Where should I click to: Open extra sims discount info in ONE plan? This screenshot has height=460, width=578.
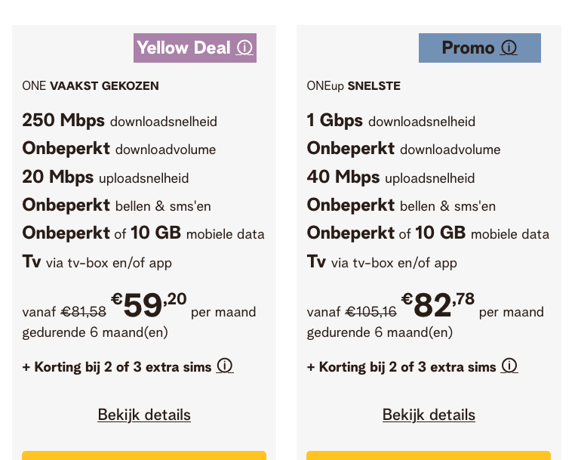[x=225, y=366]
